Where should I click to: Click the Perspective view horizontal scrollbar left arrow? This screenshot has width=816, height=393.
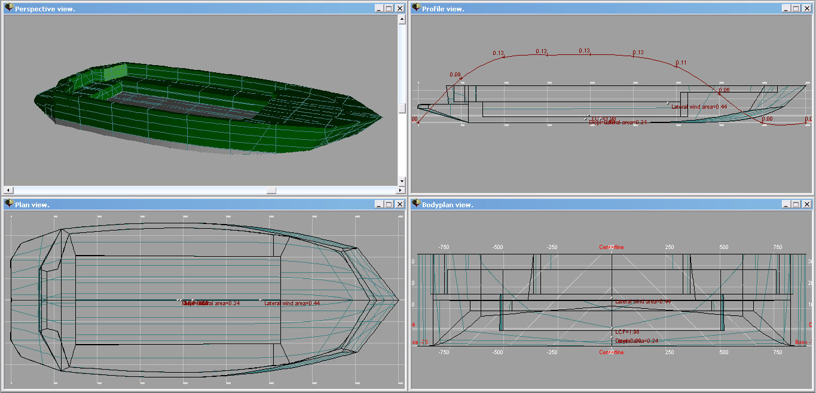[8, 190]
